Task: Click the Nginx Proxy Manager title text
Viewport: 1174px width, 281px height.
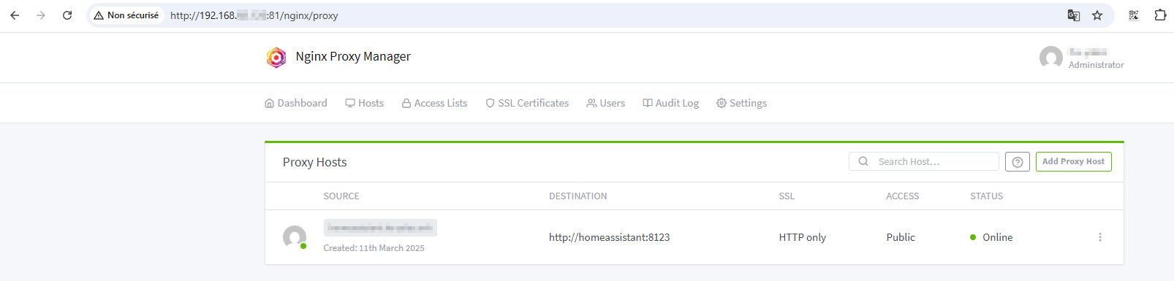Action: pos(353,56)
